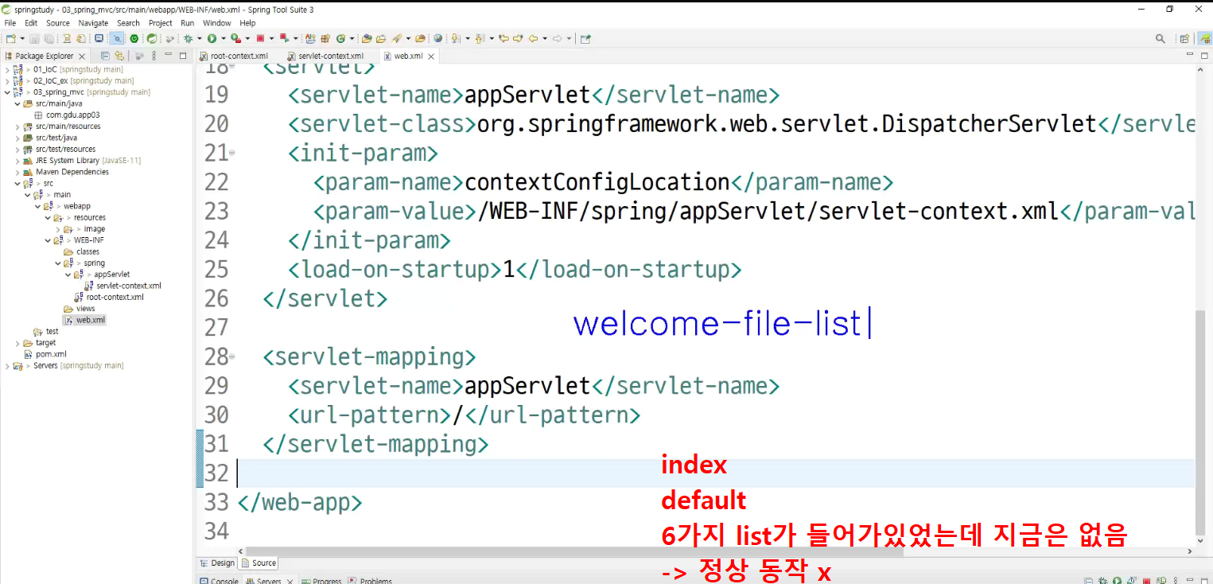This screenshot has height=584, width=1213.
Task: Open the File menu
Action: coord(10,23)
